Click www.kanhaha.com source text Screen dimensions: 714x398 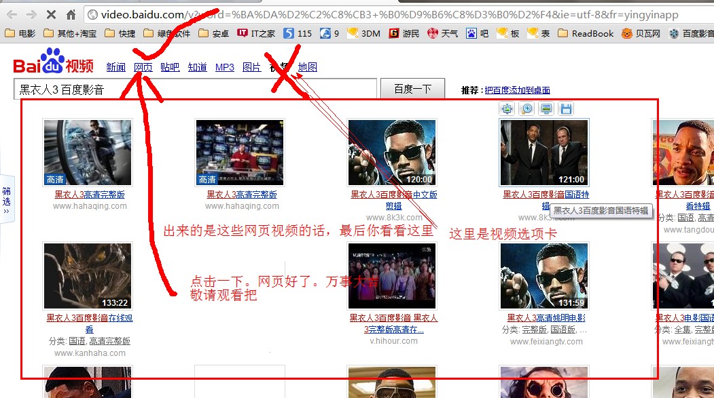pyautogui.click(x=90, y=353)
